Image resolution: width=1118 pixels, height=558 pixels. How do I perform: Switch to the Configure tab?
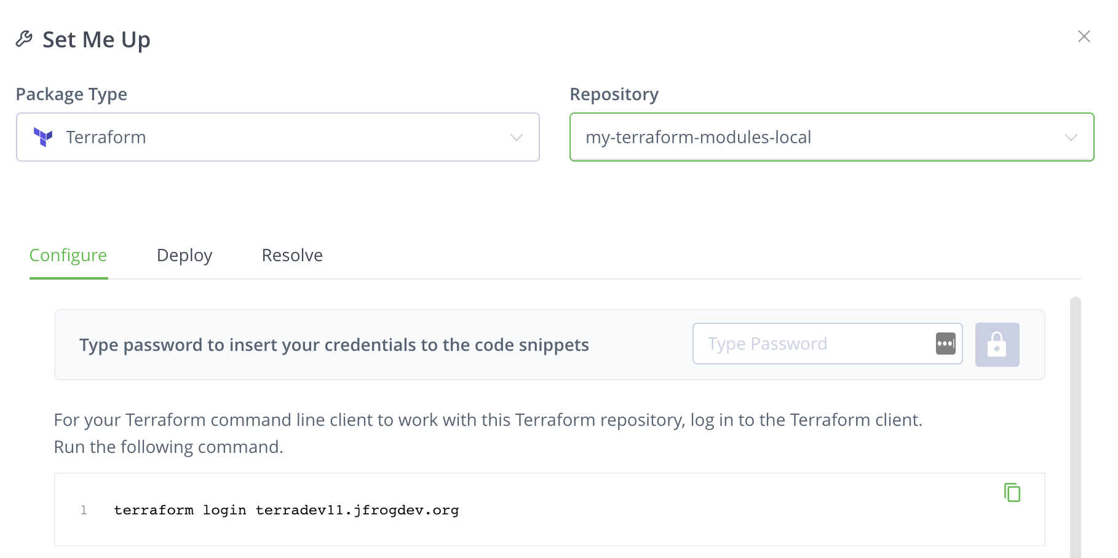[x=68, y=255]
